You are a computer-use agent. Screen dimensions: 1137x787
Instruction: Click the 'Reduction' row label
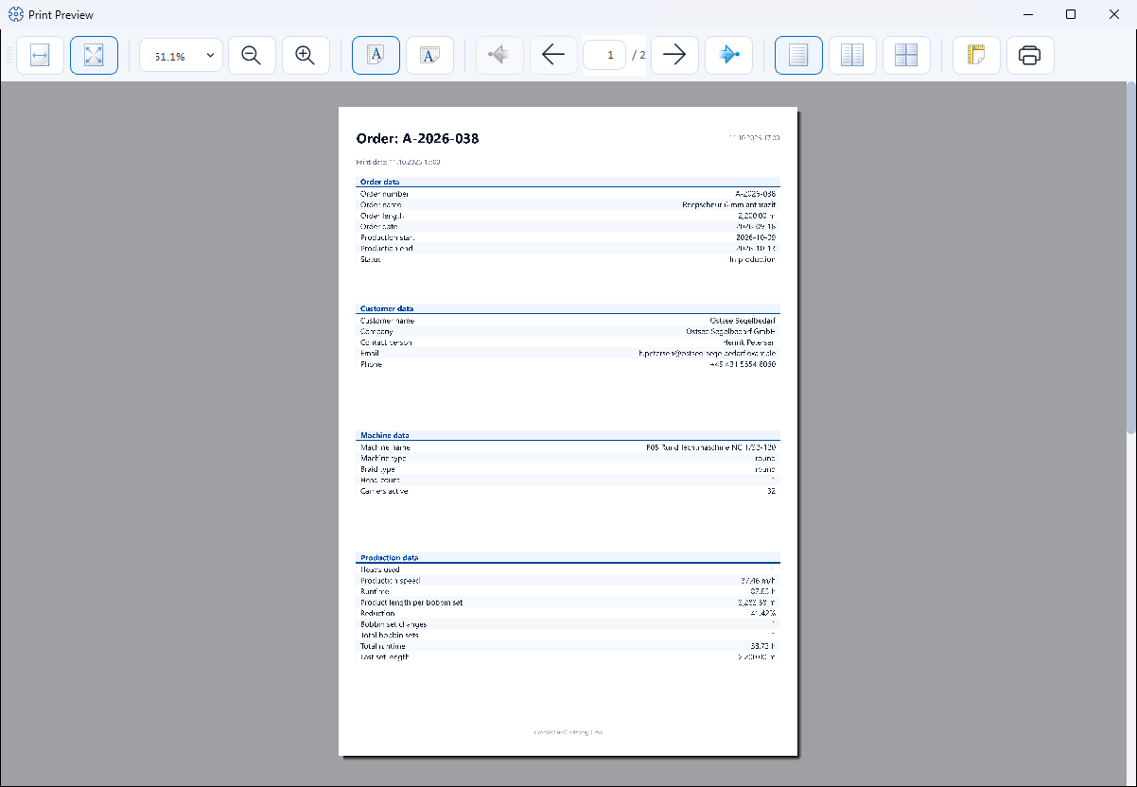pyautogui.click(x=376, y=613)
